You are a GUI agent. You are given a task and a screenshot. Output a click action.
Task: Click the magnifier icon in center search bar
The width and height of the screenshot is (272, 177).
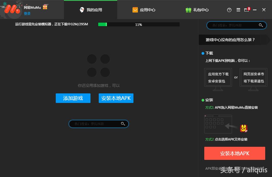click(x=123, y=124)
